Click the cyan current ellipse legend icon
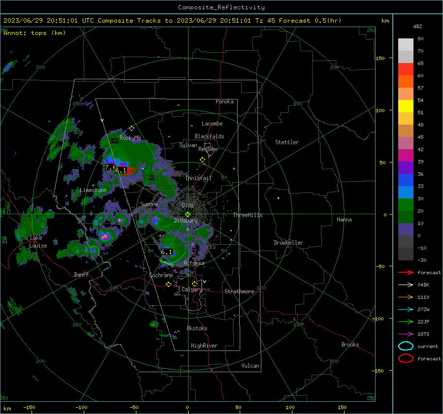 pyautogui.click(x=406, y=346)
